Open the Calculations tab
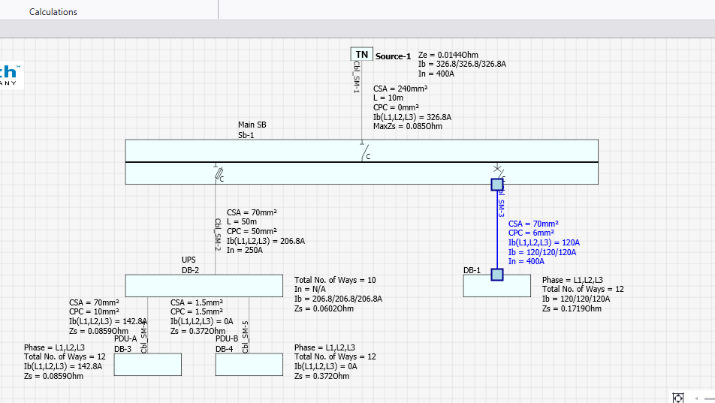The image size is (715, 403). pos(53,12)
